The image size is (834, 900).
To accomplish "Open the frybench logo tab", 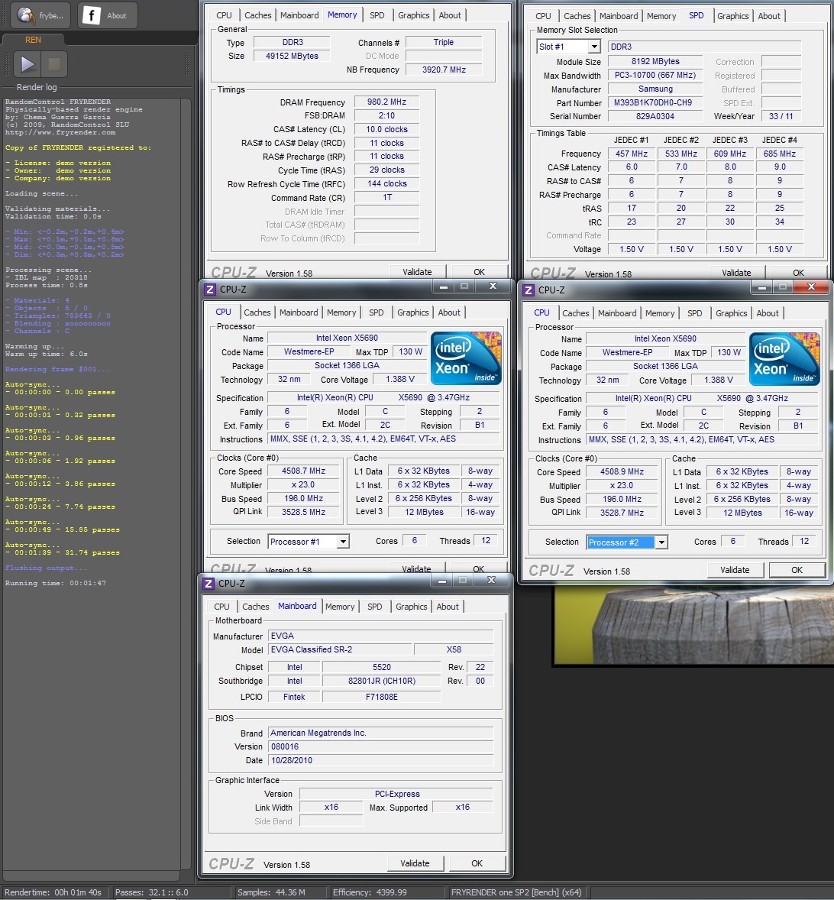I will tap(40, 15).
